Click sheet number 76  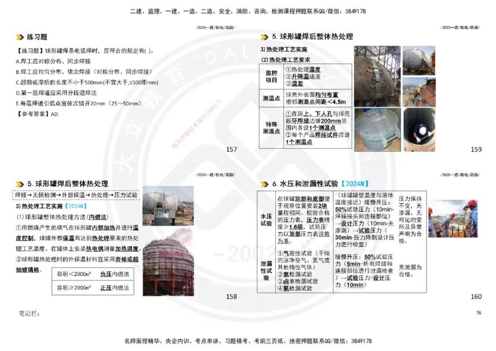pos(479,313)
